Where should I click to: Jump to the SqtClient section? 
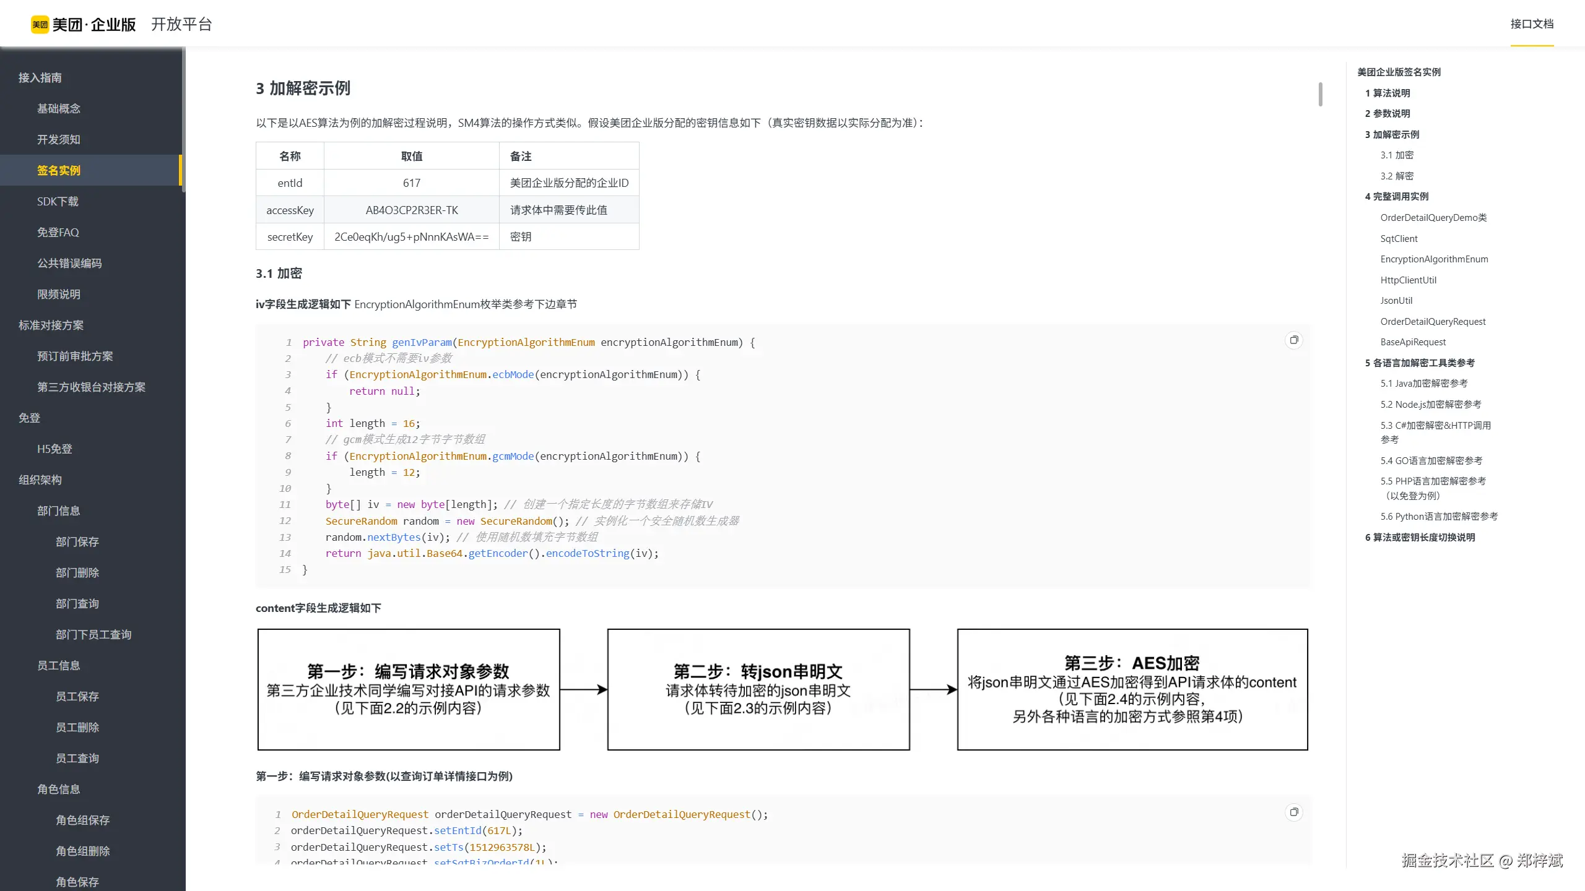coord(1399,238)
